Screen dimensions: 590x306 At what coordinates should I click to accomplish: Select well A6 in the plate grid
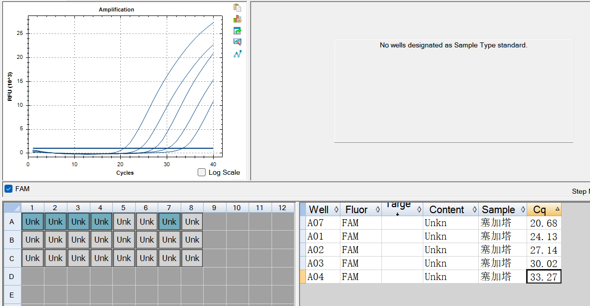(x=147, y=222)
